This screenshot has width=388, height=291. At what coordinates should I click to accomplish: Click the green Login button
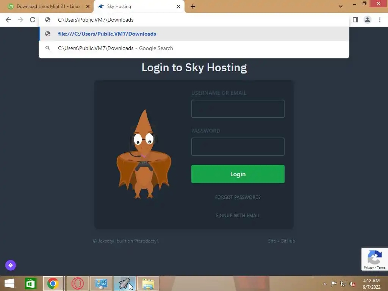(238, 174)
